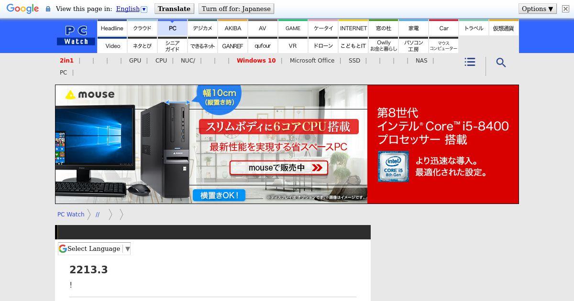
Task: Open the パソコン工房 tab
Action: click(413, 45)
